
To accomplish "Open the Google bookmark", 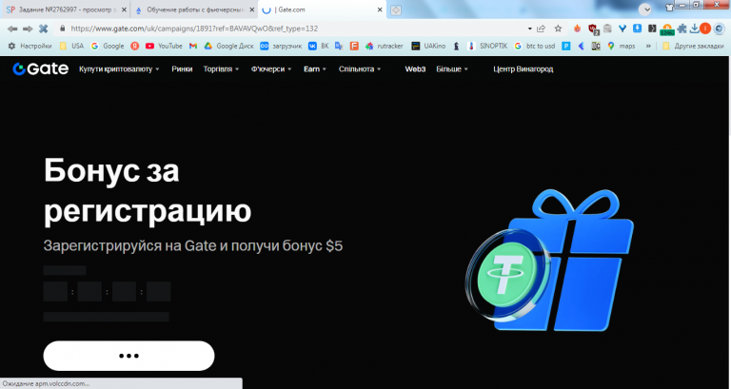I will click(108, 46).
